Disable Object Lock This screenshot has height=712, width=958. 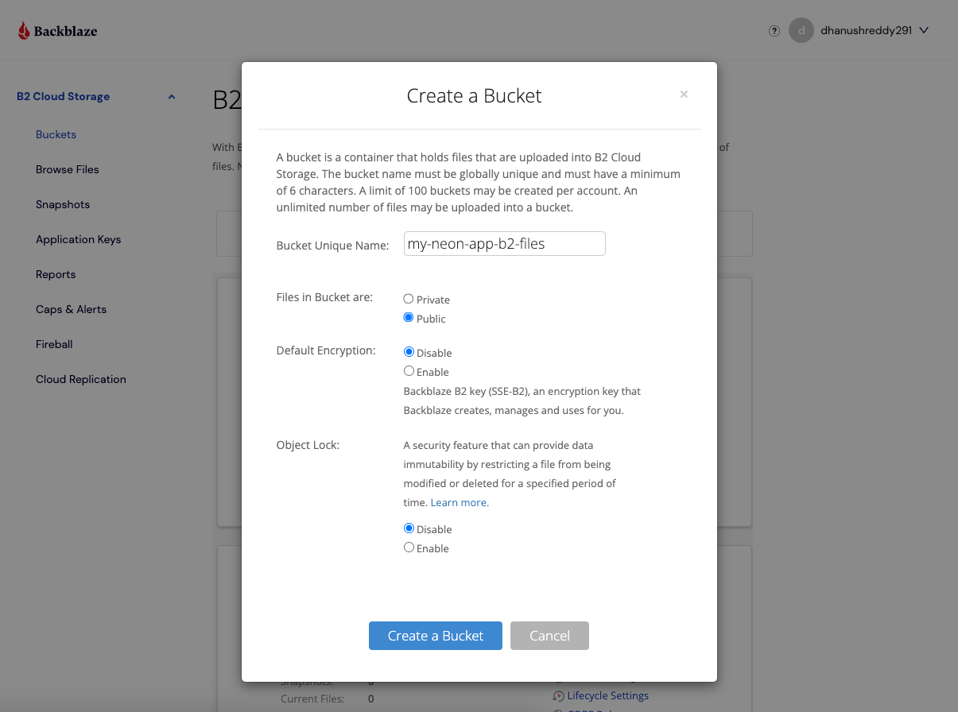[409, 528]
